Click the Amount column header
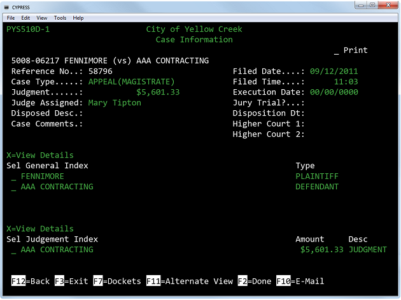The image size is (401, 300). point(310,239)
